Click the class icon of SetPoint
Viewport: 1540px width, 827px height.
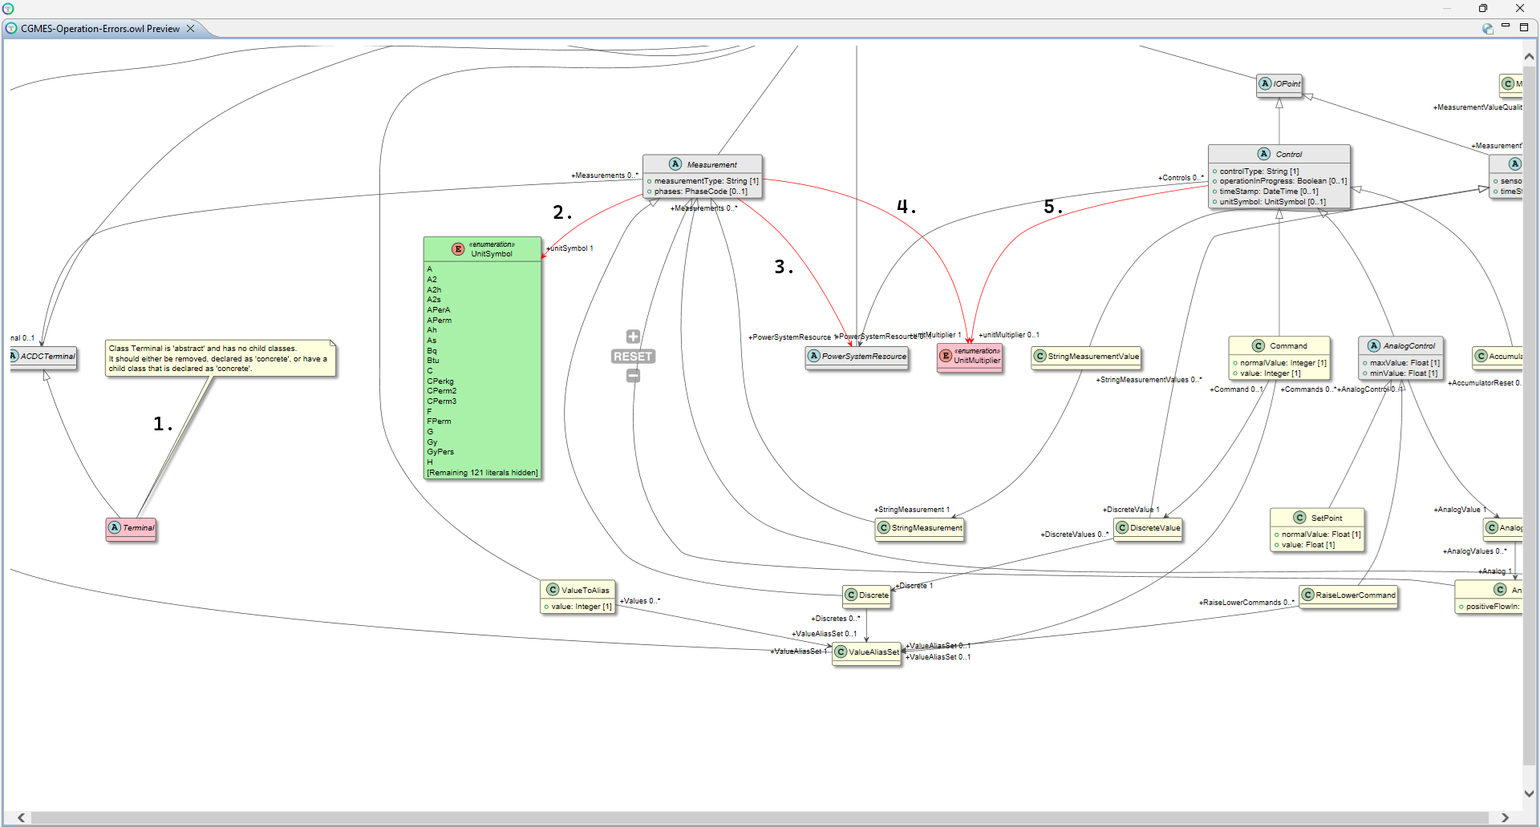[1300, 518]
